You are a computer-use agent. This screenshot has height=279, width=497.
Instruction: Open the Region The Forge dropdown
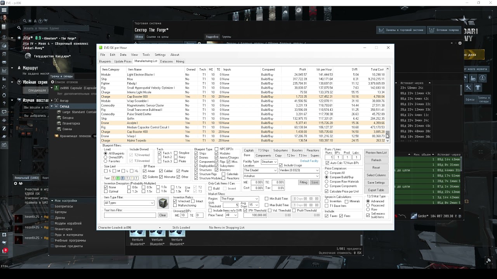[239, 199]
